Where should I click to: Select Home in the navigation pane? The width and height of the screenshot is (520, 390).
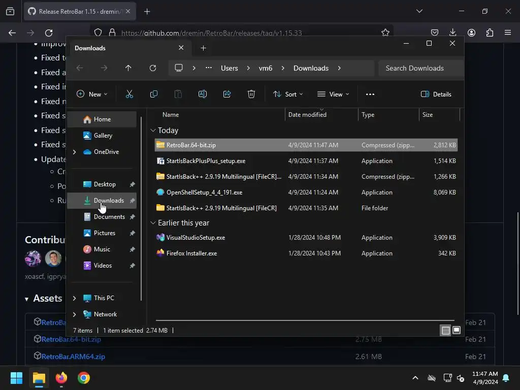102,119
